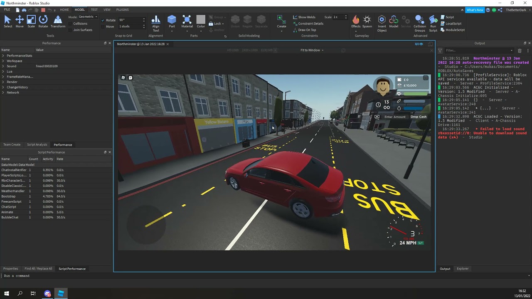Switch to the Explorer tab

pyautogui.click(x=463, y=269)
